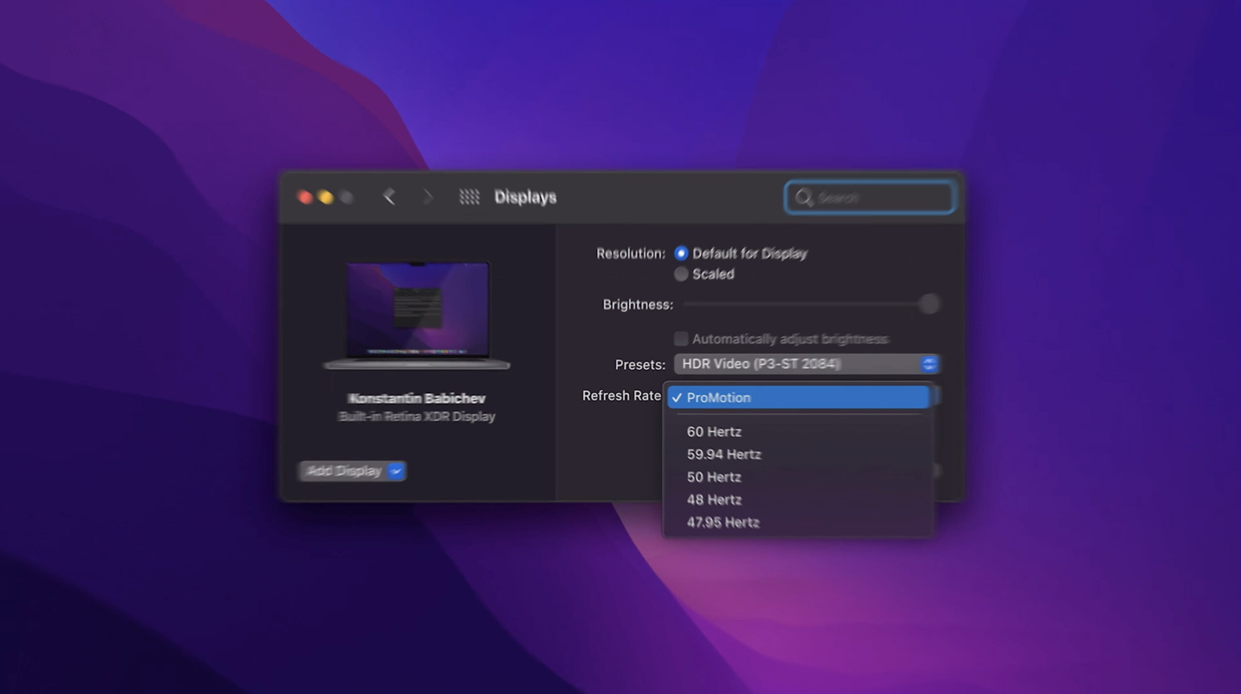Click the back arrow in Displays toolbar
Viewport: 1241px width, 694px height.
[x=389, y=197]
